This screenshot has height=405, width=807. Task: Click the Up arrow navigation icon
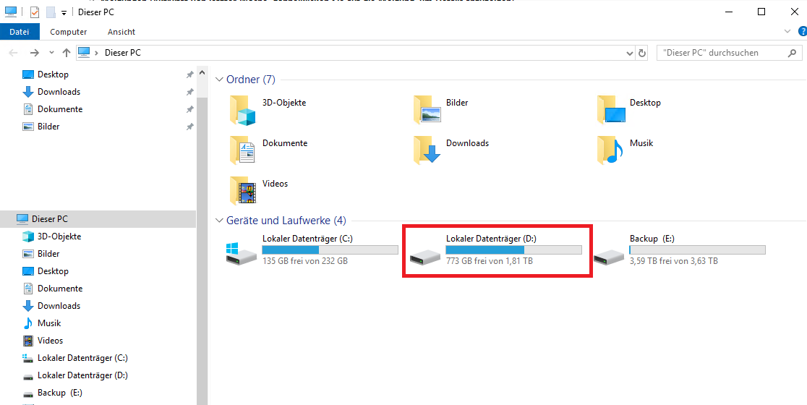(67, 53)
